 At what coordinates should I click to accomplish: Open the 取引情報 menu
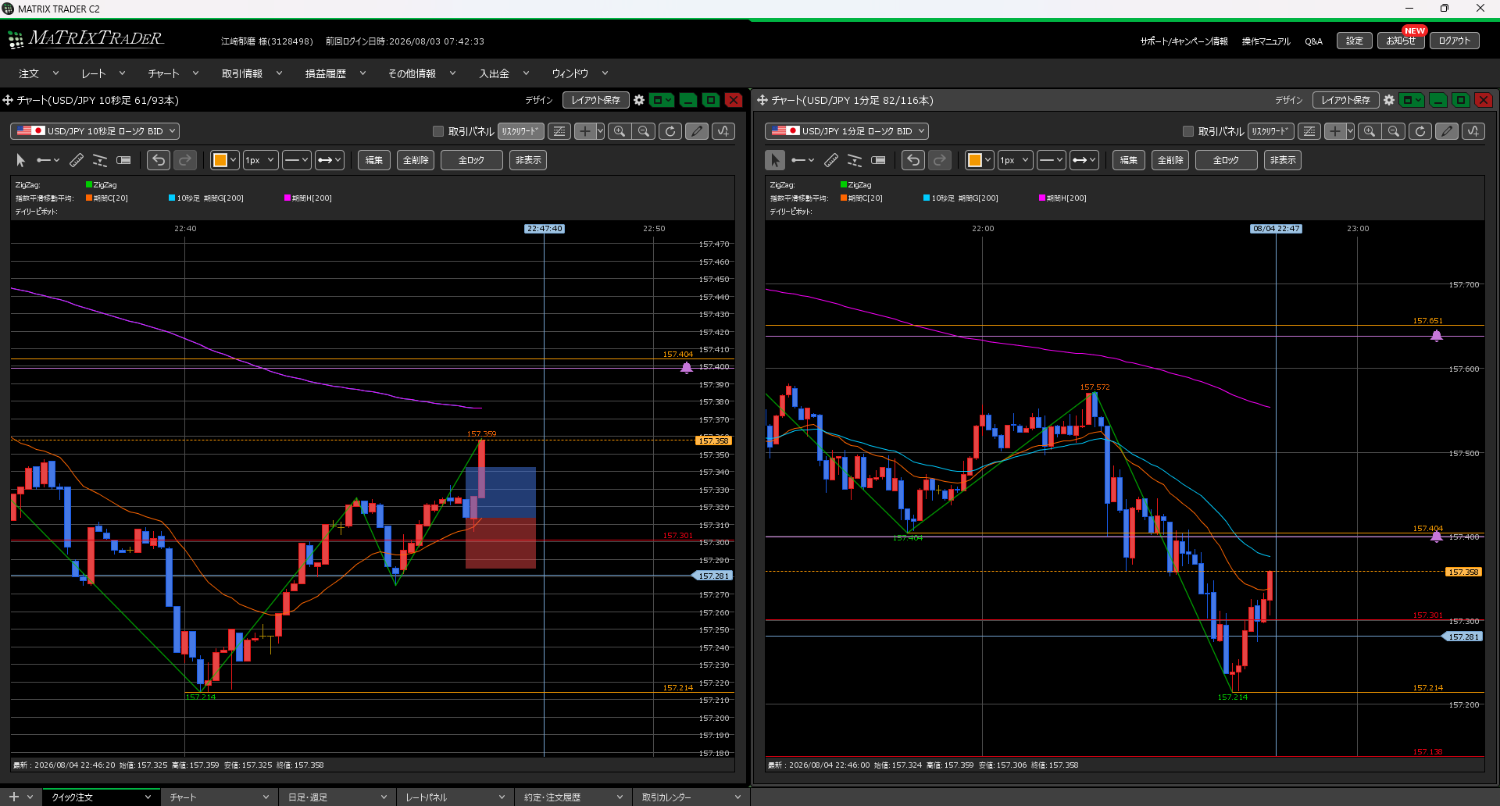pyautogui.click(x=252, y=73)
